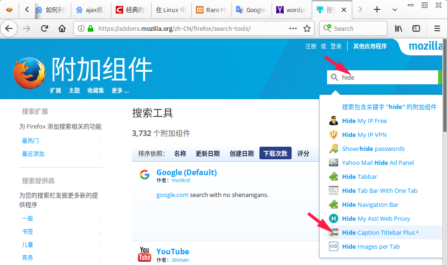
Task: Click the forward navigation arrow
Action: [27, 28]
